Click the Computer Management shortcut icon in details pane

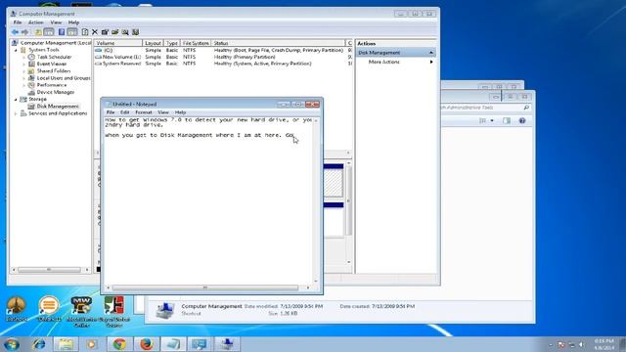click(x=165, y=310)
